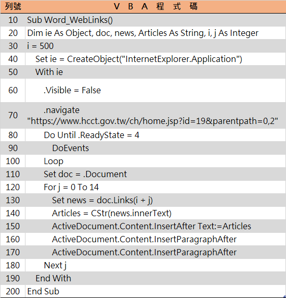Viewport: 286px width, 298px height.
Task: Select the Set news = doc.Links line
Action: [x=102, y=200]
